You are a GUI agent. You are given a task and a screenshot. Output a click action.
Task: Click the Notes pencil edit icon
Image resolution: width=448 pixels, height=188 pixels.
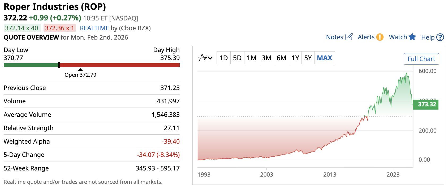coord(349,37)
